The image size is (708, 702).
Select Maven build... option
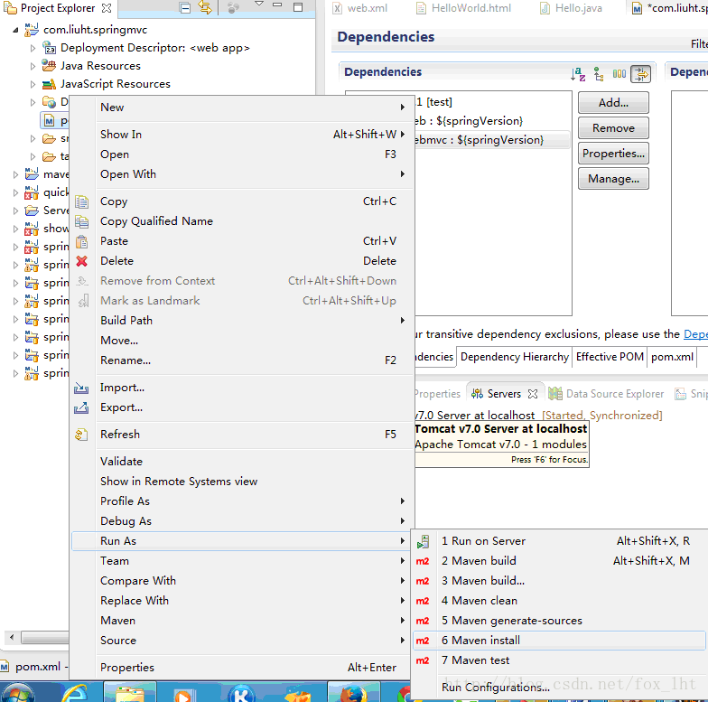559,581
